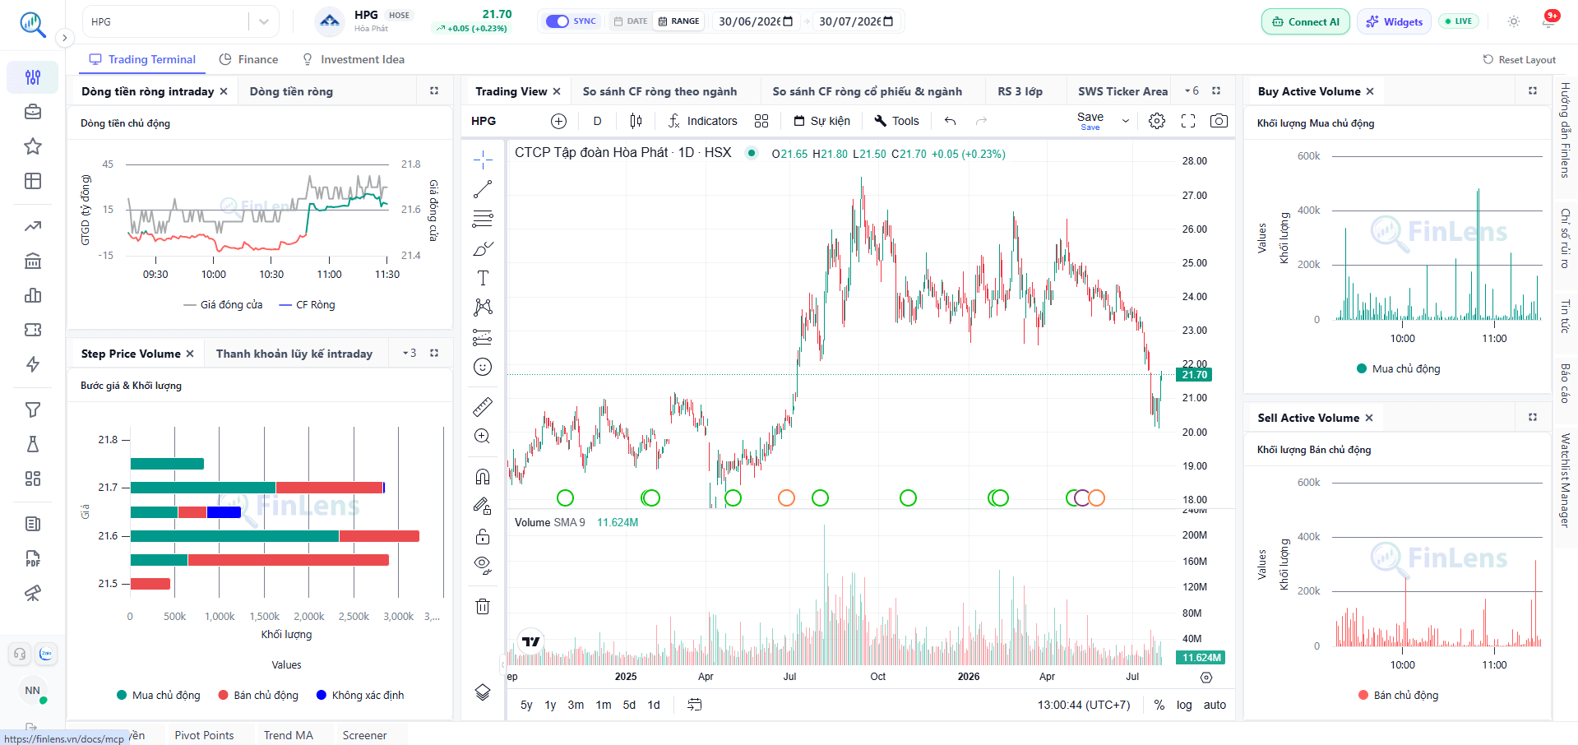This screenshot has height=745, width=1578.
Task: Click the Connect AI button
Action: coord(1306,21)
